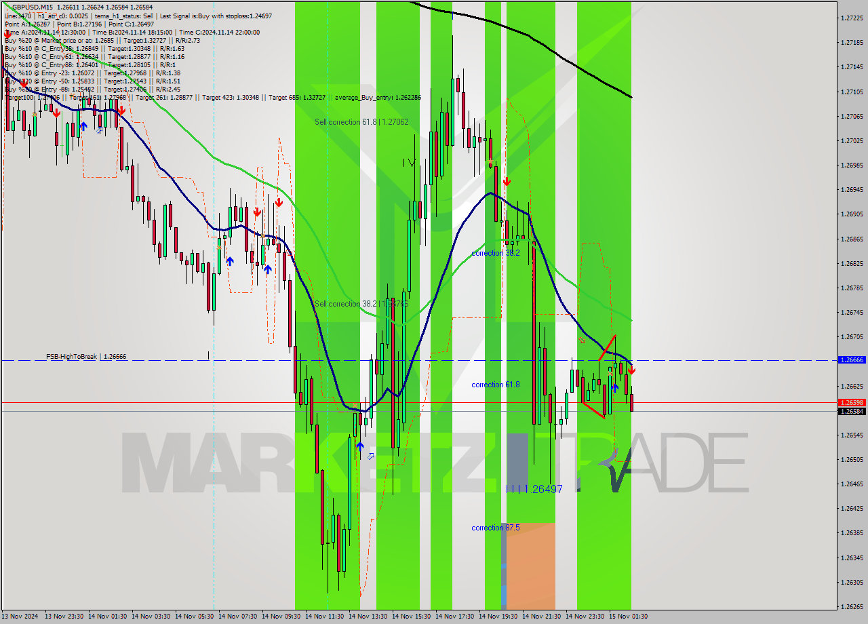The height and width of the screenshot is (624, 868).
Task: Click '14 Nov 09:30' on the time axis
Action: tap(281, 617)
